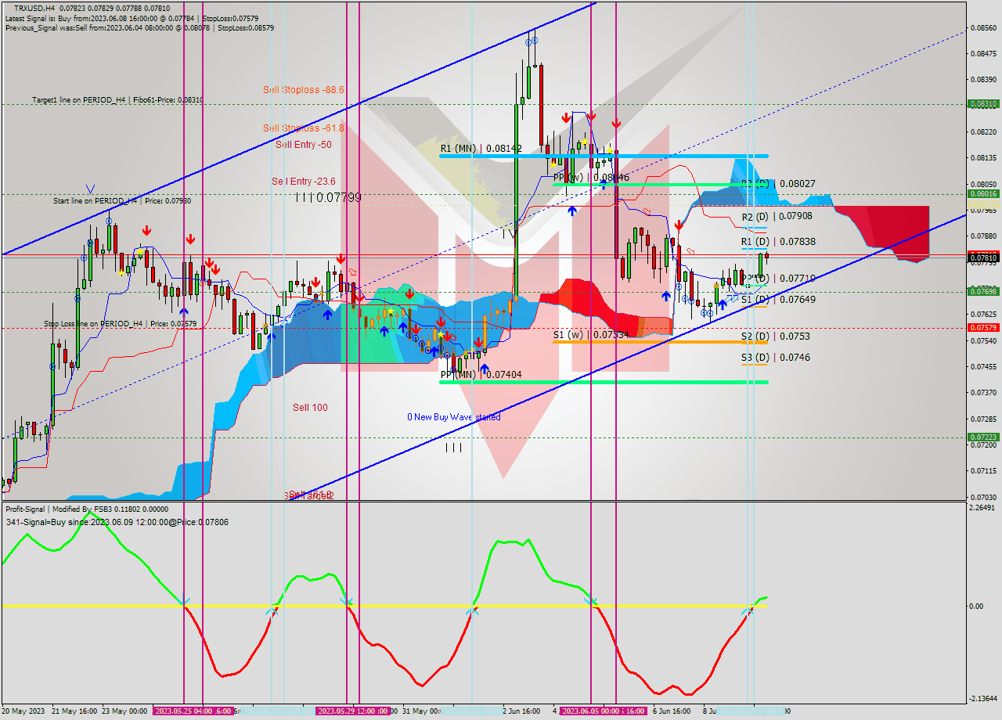This screenshot has width=1002, height=720.
Task: Click the green 0.07698 price tag on the scale
Action: [x=983, y=291]
